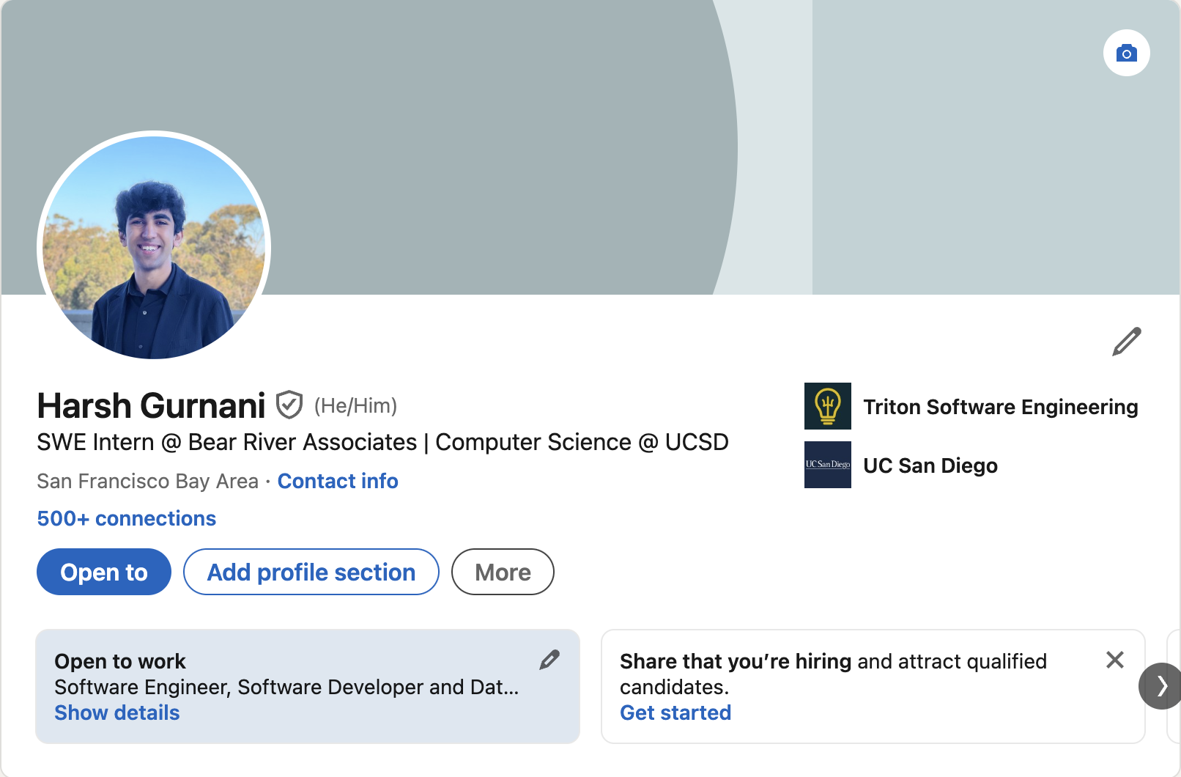1181x777 pixels.
Task: View the 500+ connections list
Action: click(x=127, y=518)
